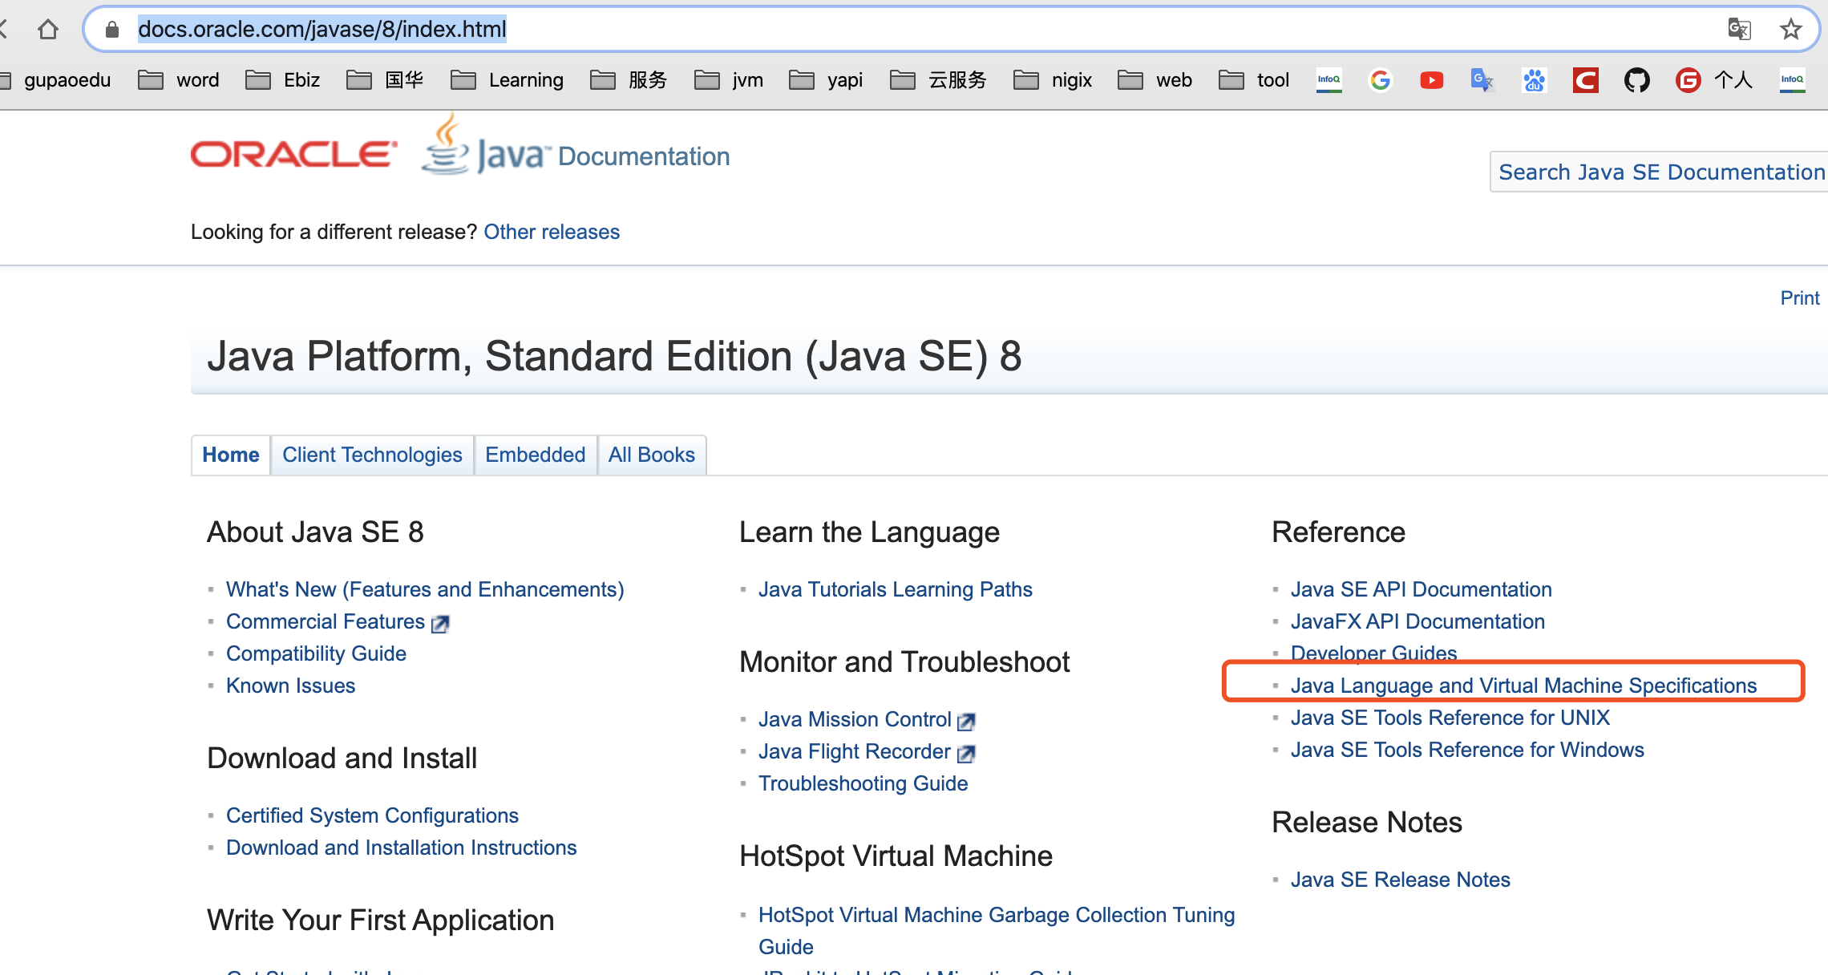Switch to Client Technologies tab
Viewport: 1828px width, 975px height.
click(x=372, y=455)
